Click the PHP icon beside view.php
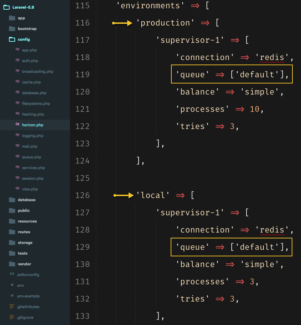 [18, 189]
